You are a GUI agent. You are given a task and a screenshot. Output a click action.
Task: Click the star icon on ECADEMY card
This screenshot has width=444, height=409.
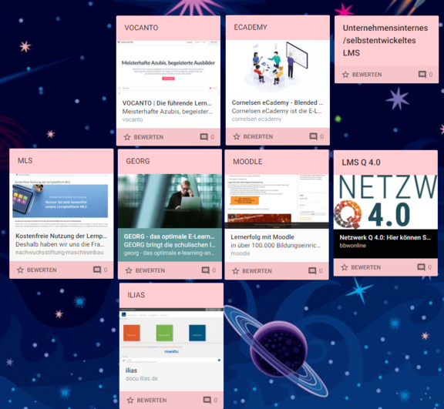pyautogui.click(x=237, y=136)
